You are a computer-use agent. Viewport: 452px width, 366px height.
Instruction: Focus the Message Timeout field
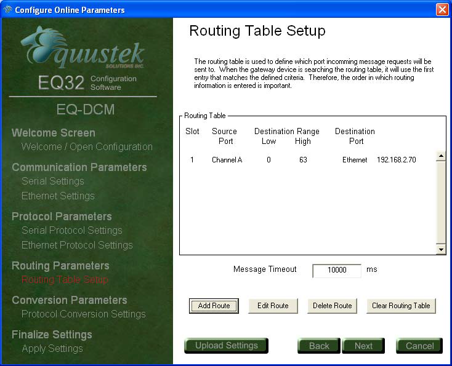click(x=337, y=270)
